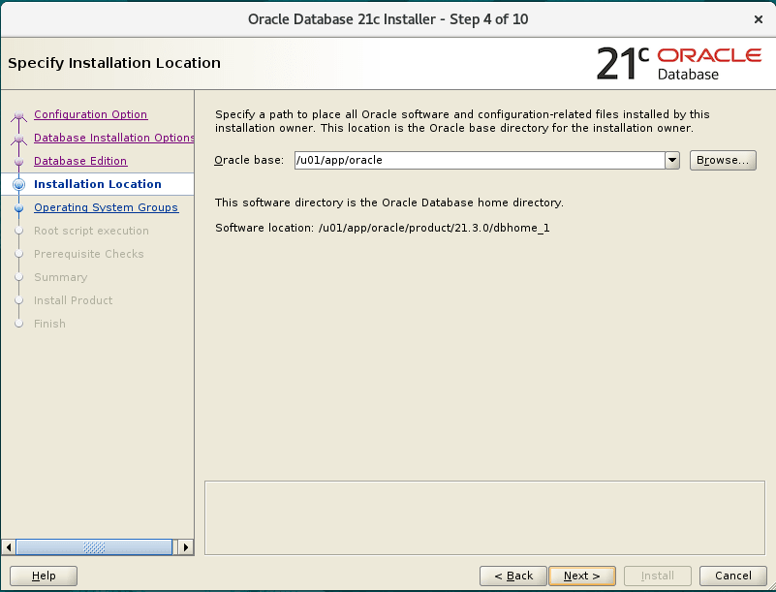776x592 pixels.
Task: Click the Software location path text
Action: [x=434, y=228]
